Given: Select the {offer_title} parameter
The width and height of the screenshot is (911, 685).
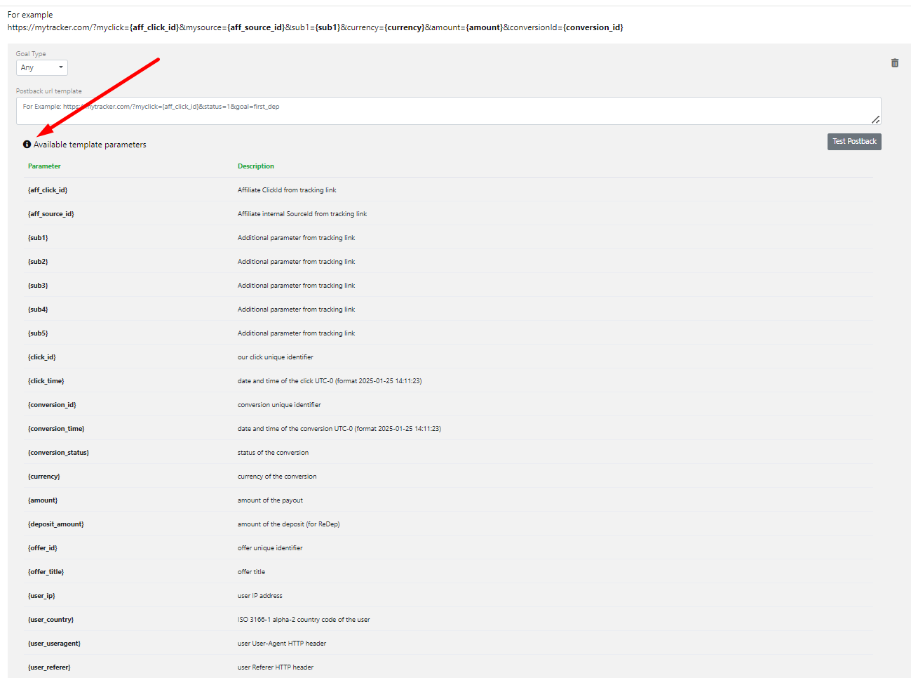Looking at the screenshot, I should point(46,572).
